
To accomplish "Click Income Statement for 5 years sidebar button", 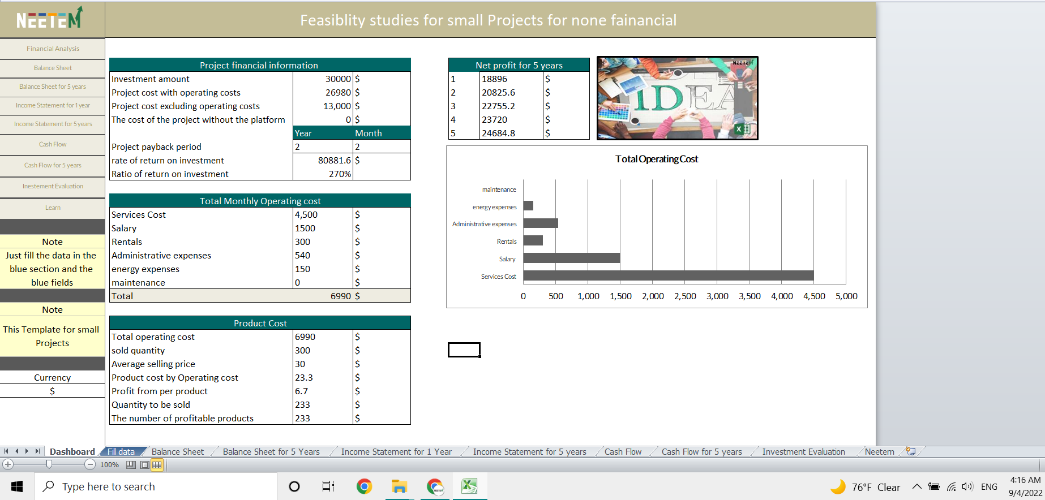I will click(x=53, y=124).
